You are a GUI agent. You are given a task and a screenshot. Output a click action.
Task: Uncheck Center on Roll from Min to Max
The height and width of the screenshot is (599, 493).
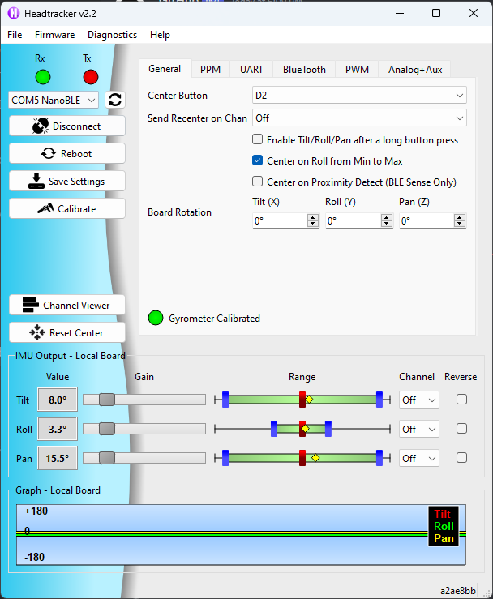click(258, 161)
